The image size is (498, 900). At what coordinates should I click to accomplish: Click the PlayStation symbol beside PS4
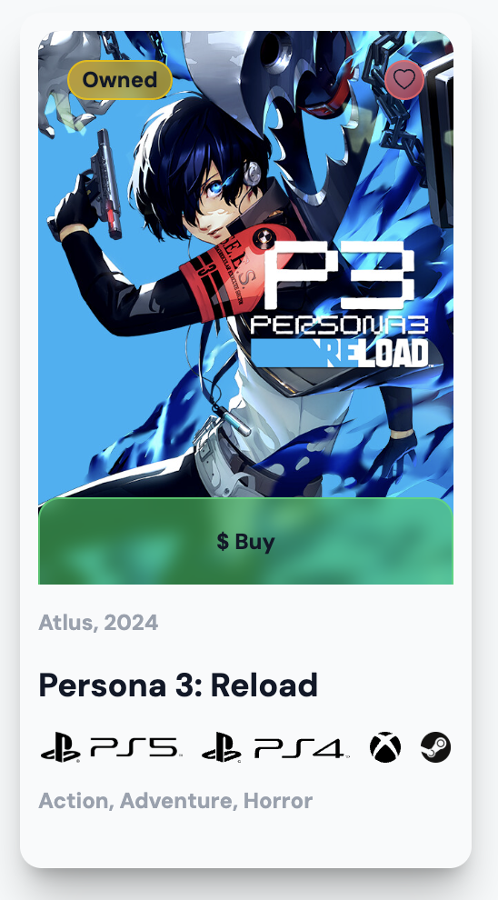[222, 747]
